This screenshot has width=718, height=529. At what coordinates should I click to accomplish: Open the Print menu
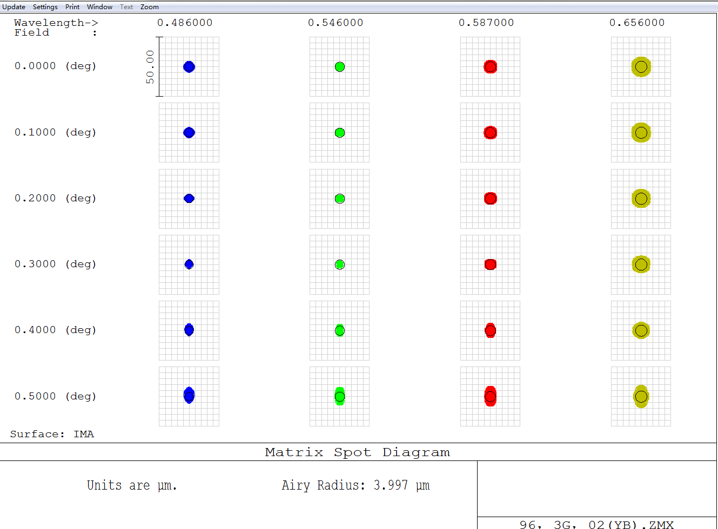(x=72, y=7)
